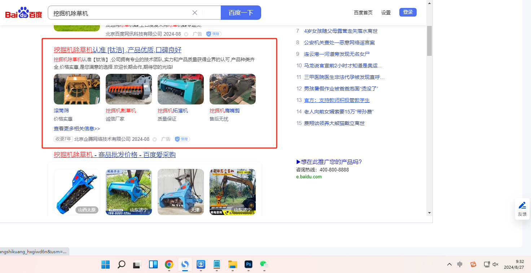Screen dimensions: 531x273
Task: Open Notepad app in taskbar
Action: [217, 265]
